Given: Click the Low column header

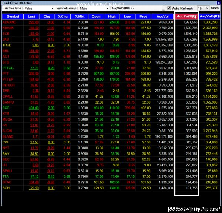Looking at the screenshot, I should (x=127, y=17).
